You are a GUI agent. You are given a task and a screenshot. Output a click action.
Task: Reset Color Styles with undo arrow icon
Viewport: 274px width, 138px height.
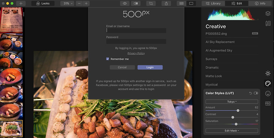tap(250, 93)
